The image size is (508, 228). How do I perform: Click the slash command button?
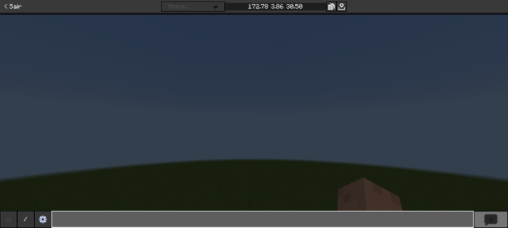26,219
